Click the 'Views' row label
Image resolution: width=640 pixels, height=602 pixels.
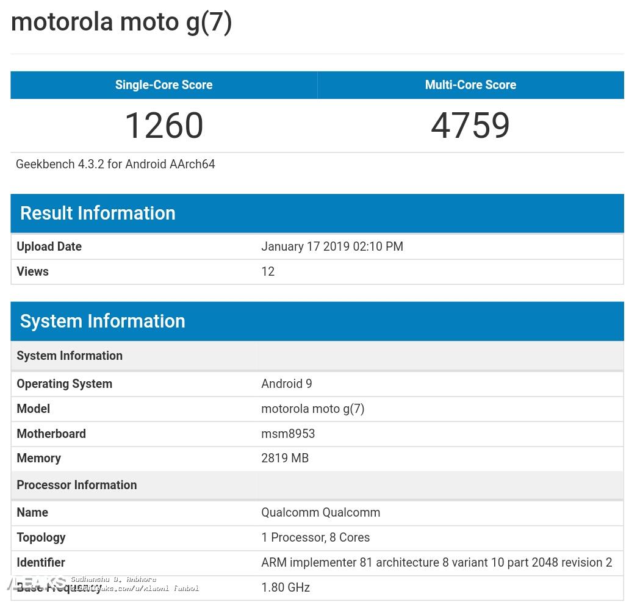[32, 271]
